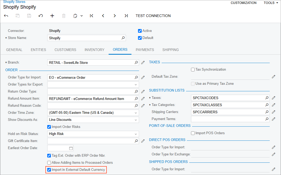Click TEST CONNECTION button
Viewport: 281px width, 175px height.
[x=153, y=16]
